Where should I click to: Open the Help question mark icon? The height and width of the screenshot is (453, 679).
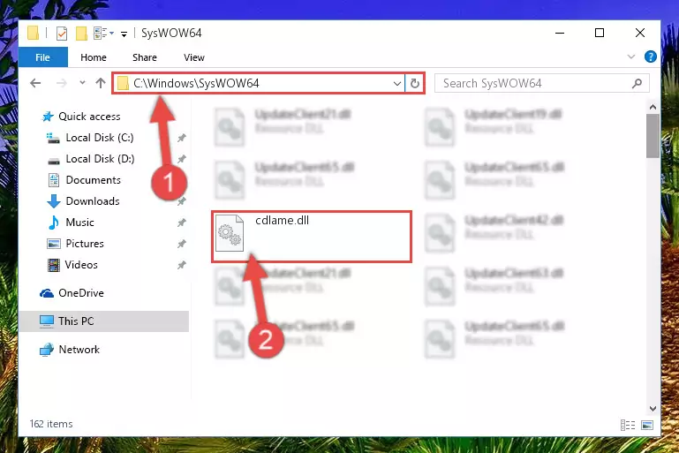(650, 57)
